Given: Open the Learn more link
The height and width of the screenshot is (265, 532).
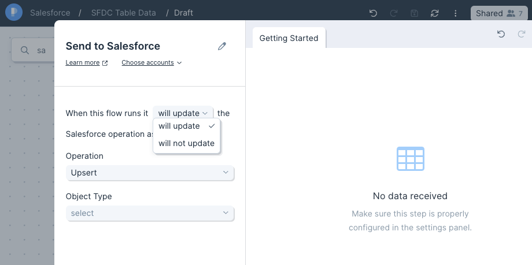Looking at the screenshot, I should [87, 63].
